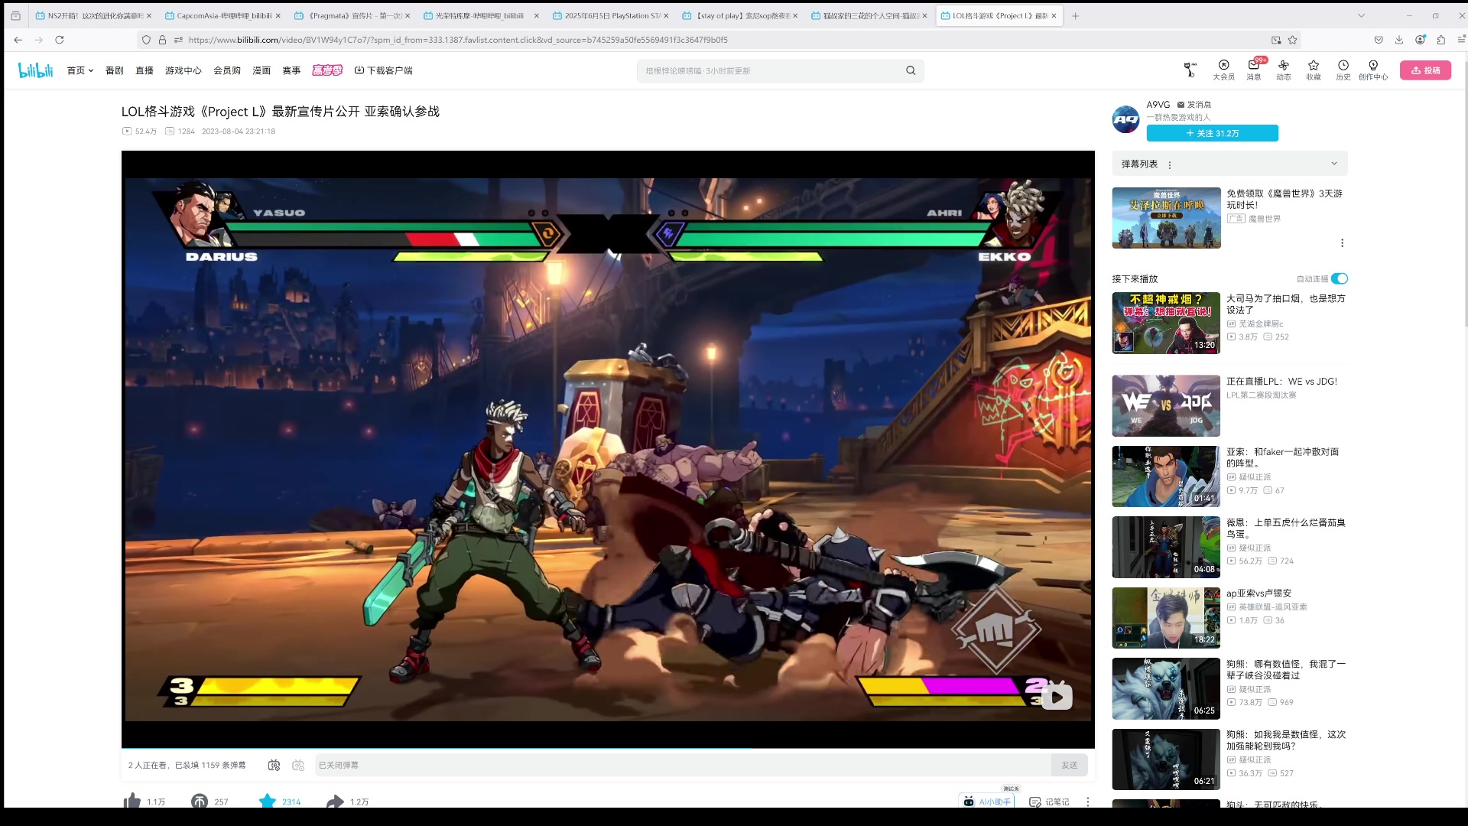
Task: Open three-dot menu on 魔兽世界 ad card
Action: [1342, 243]
